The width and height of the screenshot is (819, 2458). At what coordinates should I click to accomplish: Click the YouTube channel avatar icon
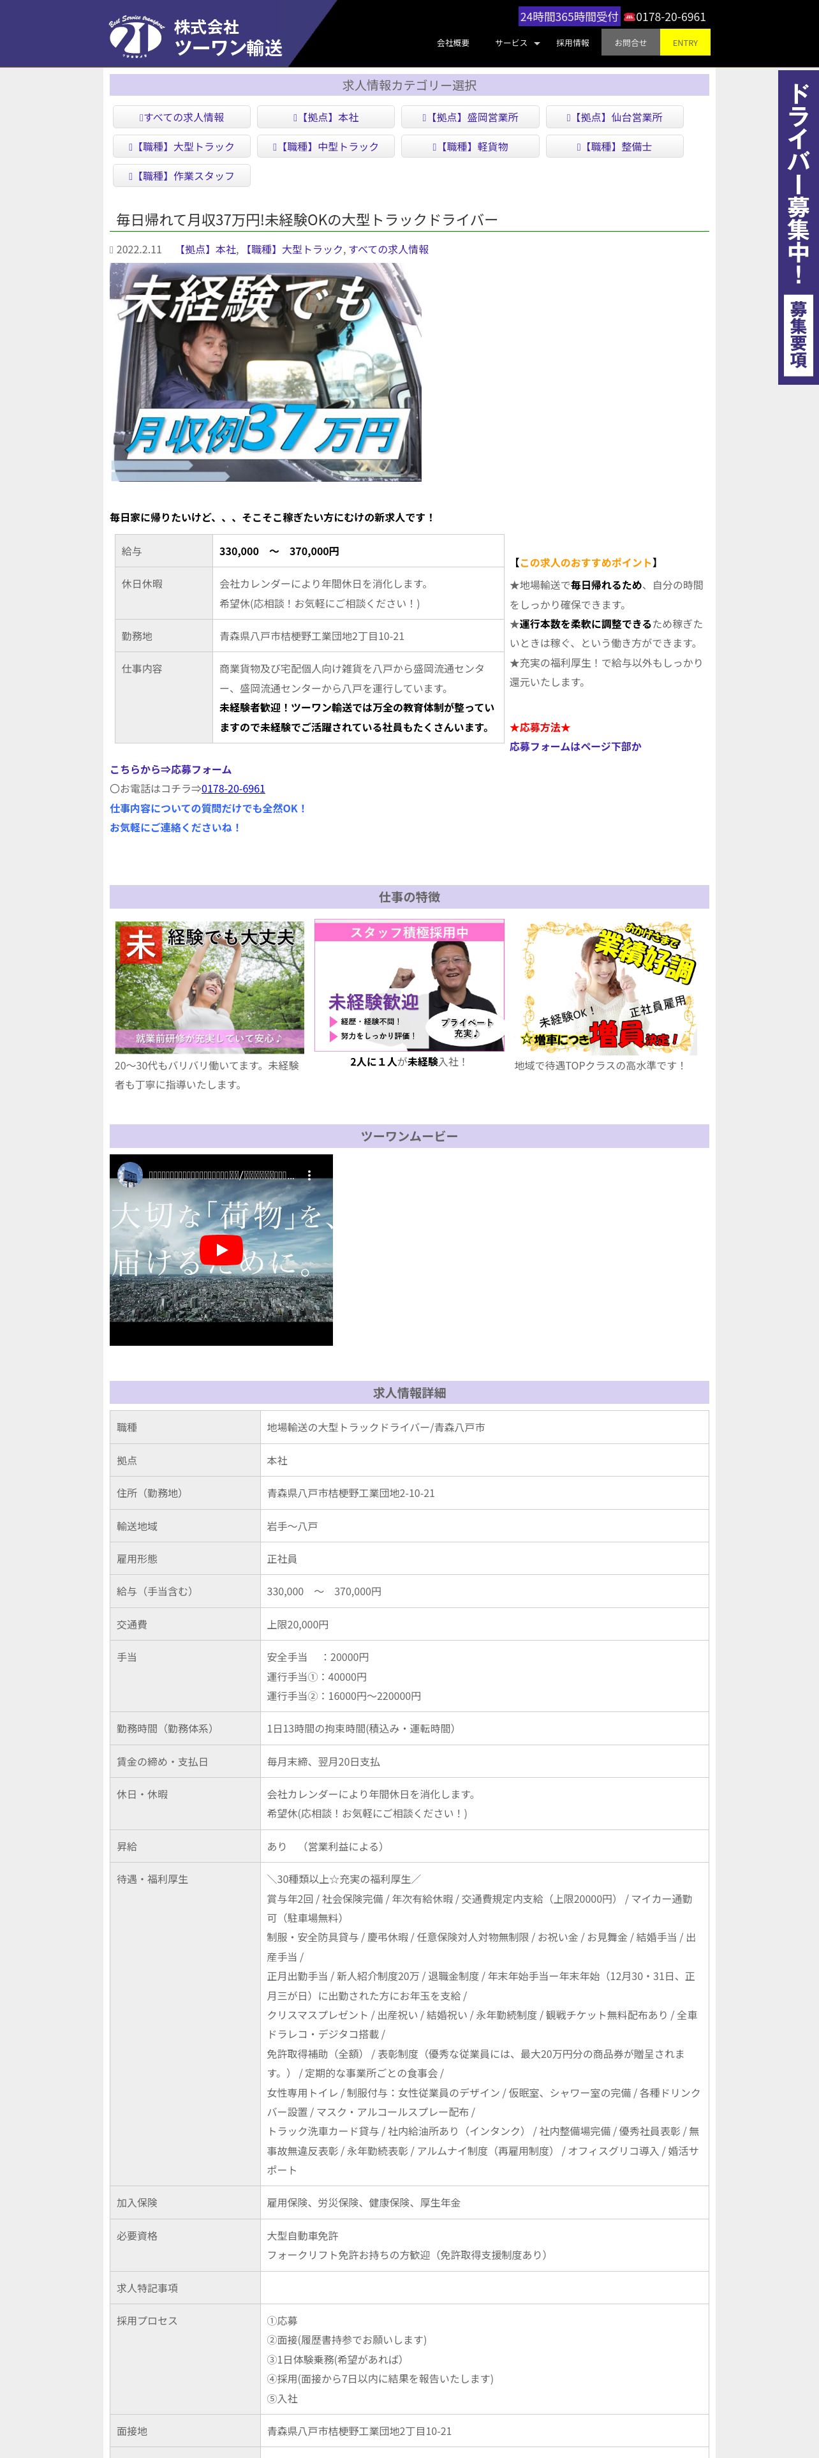[x=129, y=1175]
